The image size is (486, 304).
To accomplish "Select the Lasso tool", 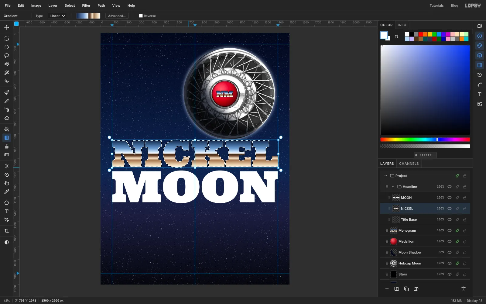I will (7, 56).
